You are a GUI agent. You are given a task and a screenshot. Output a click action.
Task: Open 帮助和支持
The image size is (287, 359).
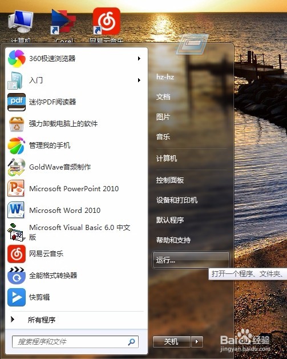[x=173, y=240]
